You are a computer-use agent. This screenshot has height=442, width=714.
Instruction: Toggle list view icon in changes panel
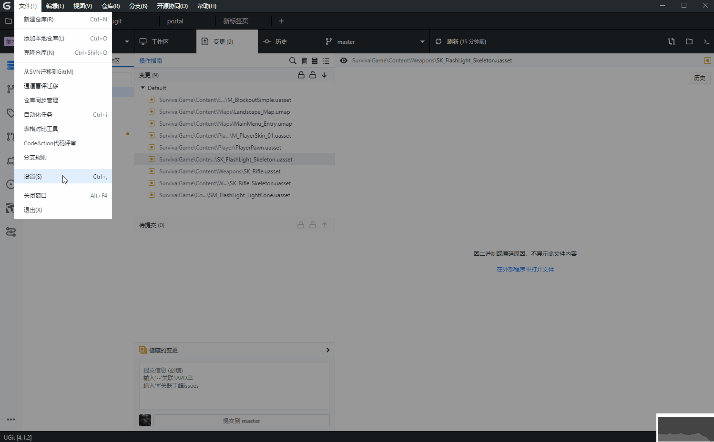click(326, 61)
